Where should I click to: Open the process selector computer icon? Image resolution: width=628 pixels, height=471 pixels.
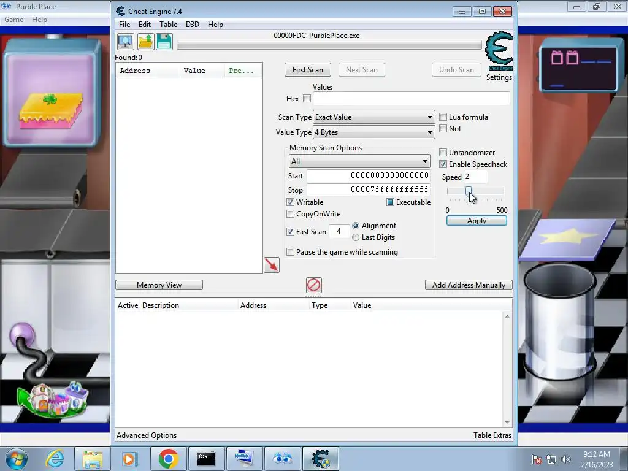point(125,42)
